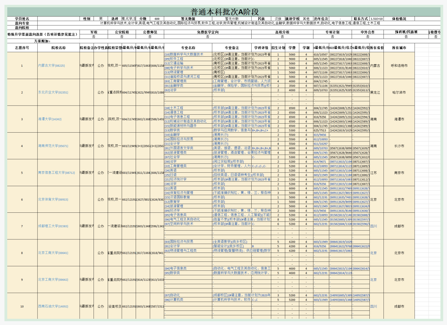Select the 学费 column header

292,48
